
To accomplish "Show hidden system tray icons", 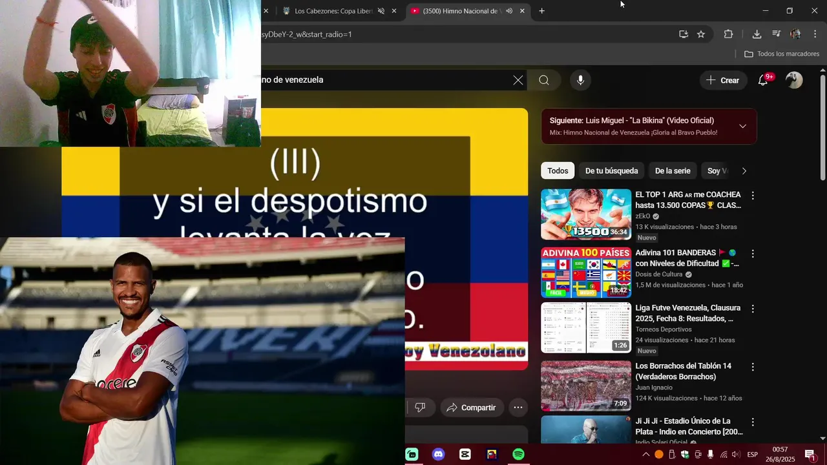I will point(645,455).
